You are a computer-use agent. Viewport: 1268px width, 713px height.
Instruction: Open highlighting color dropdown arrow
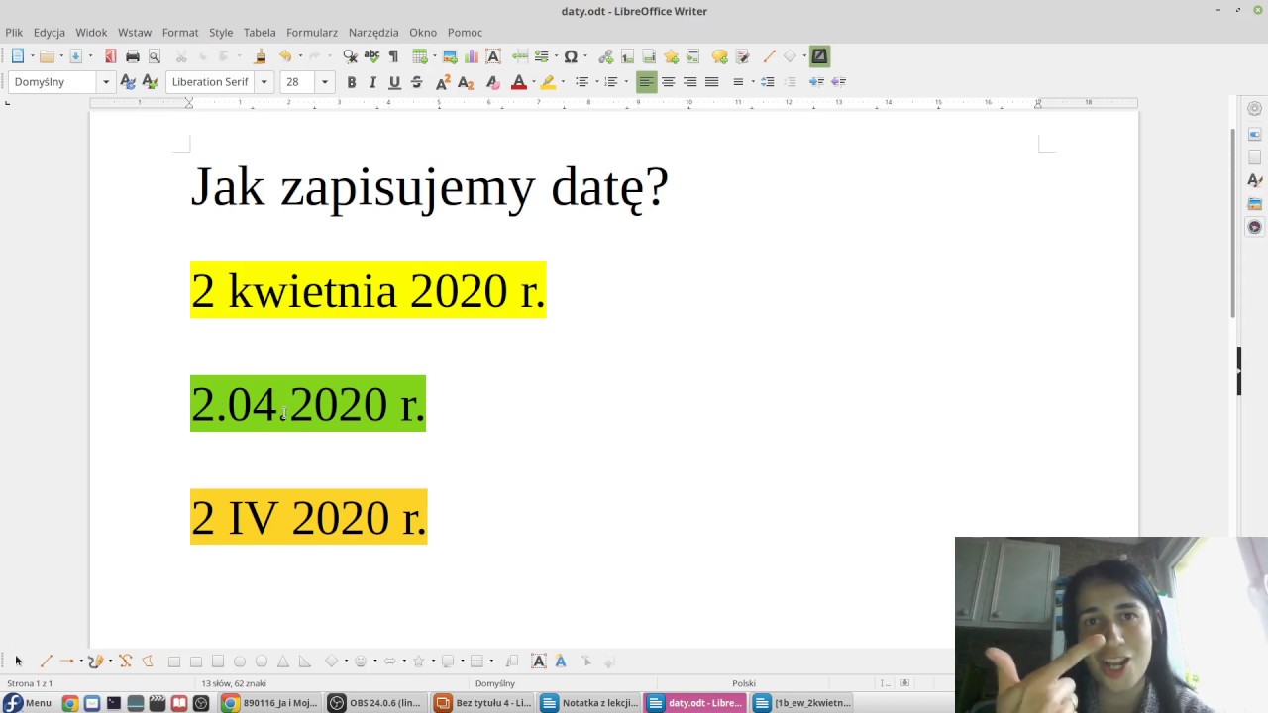click(x=562, y=82)
